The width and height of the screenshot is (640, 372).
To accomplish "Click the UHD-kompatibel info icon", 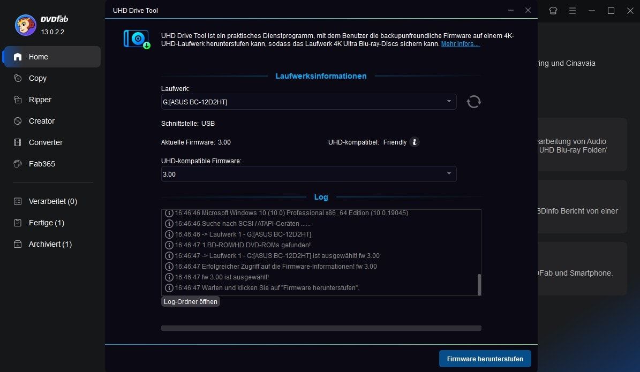I will coord(415,142).
